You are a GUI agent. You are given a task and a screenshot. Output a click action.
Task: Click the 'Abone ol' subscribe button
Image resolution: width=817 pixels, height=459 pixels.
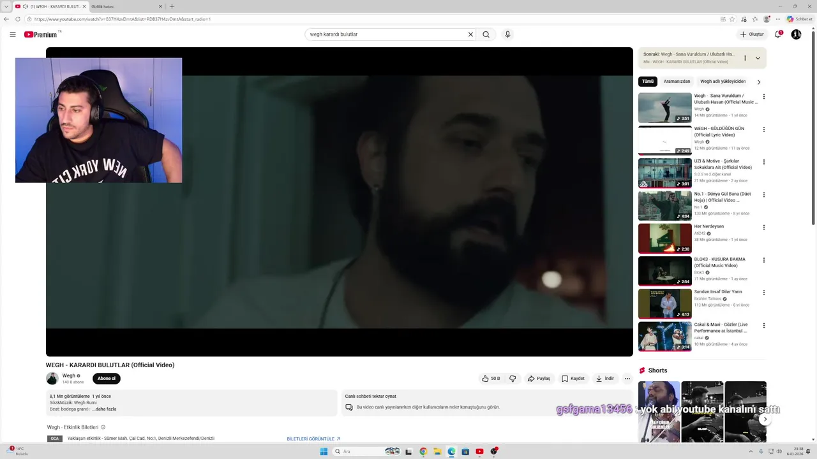point(107,379)
